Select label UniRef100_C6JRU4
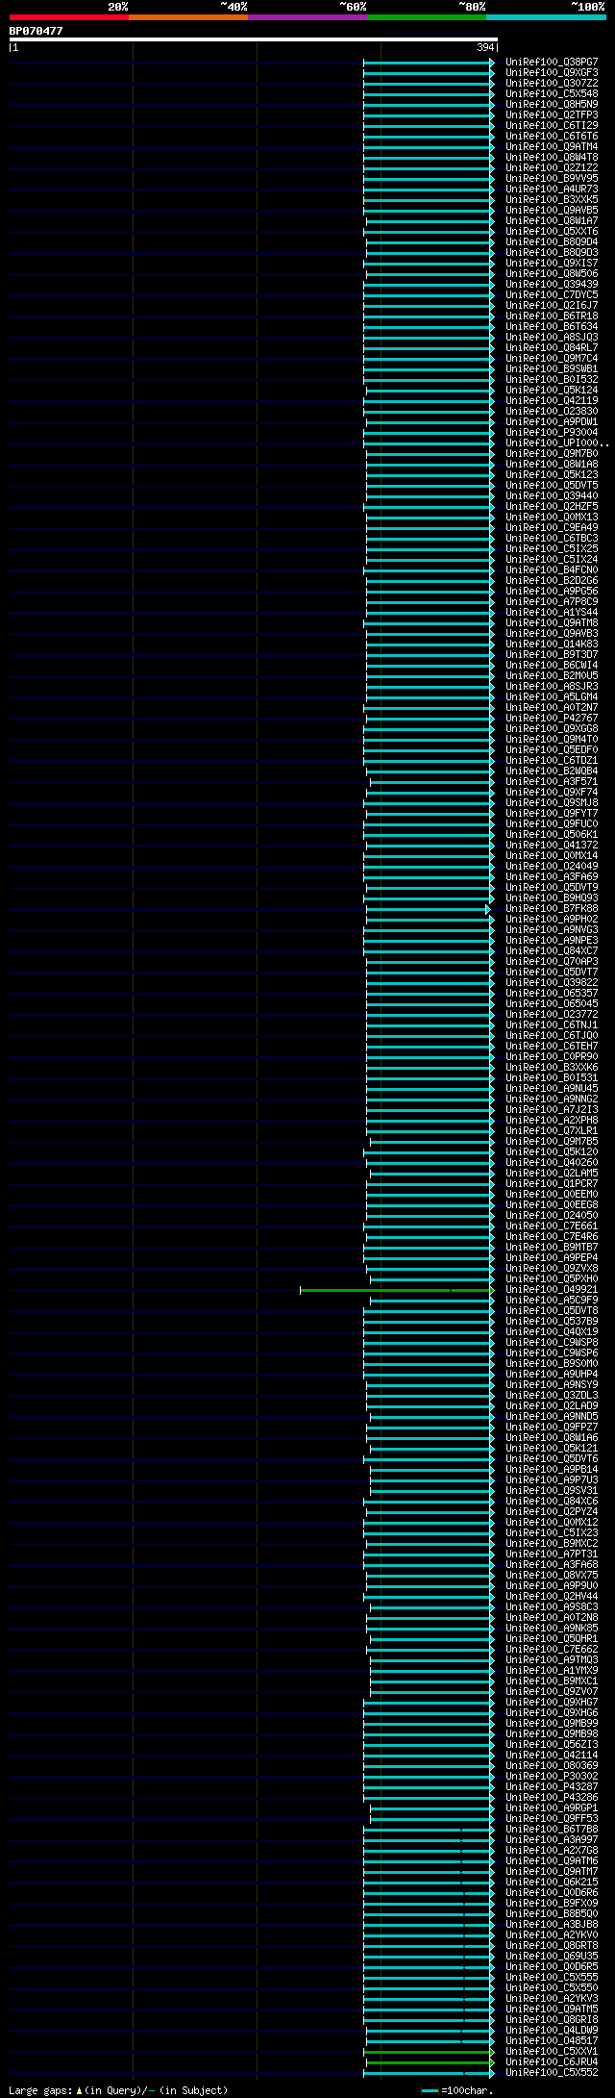This screenshot has height=2098, width=615. tap(552, 2061)
